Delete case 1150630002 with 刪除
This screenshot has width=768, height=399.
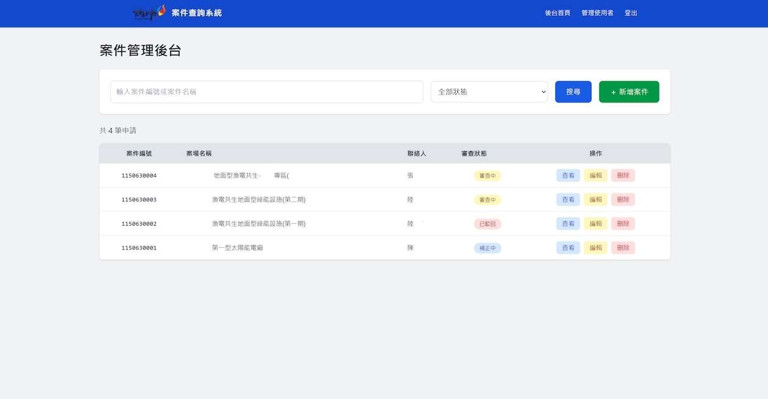(x=623, y=223)
